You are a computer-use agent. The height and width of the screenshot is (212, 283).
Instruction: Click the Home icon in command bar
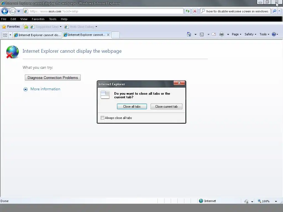coord(189,34)
